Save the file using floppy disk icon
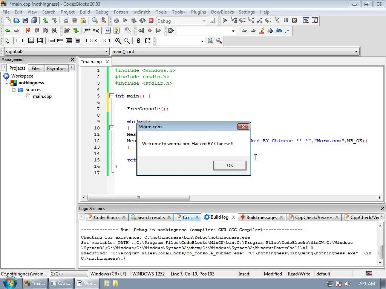386x289 pixels. [x=25, y=20]
